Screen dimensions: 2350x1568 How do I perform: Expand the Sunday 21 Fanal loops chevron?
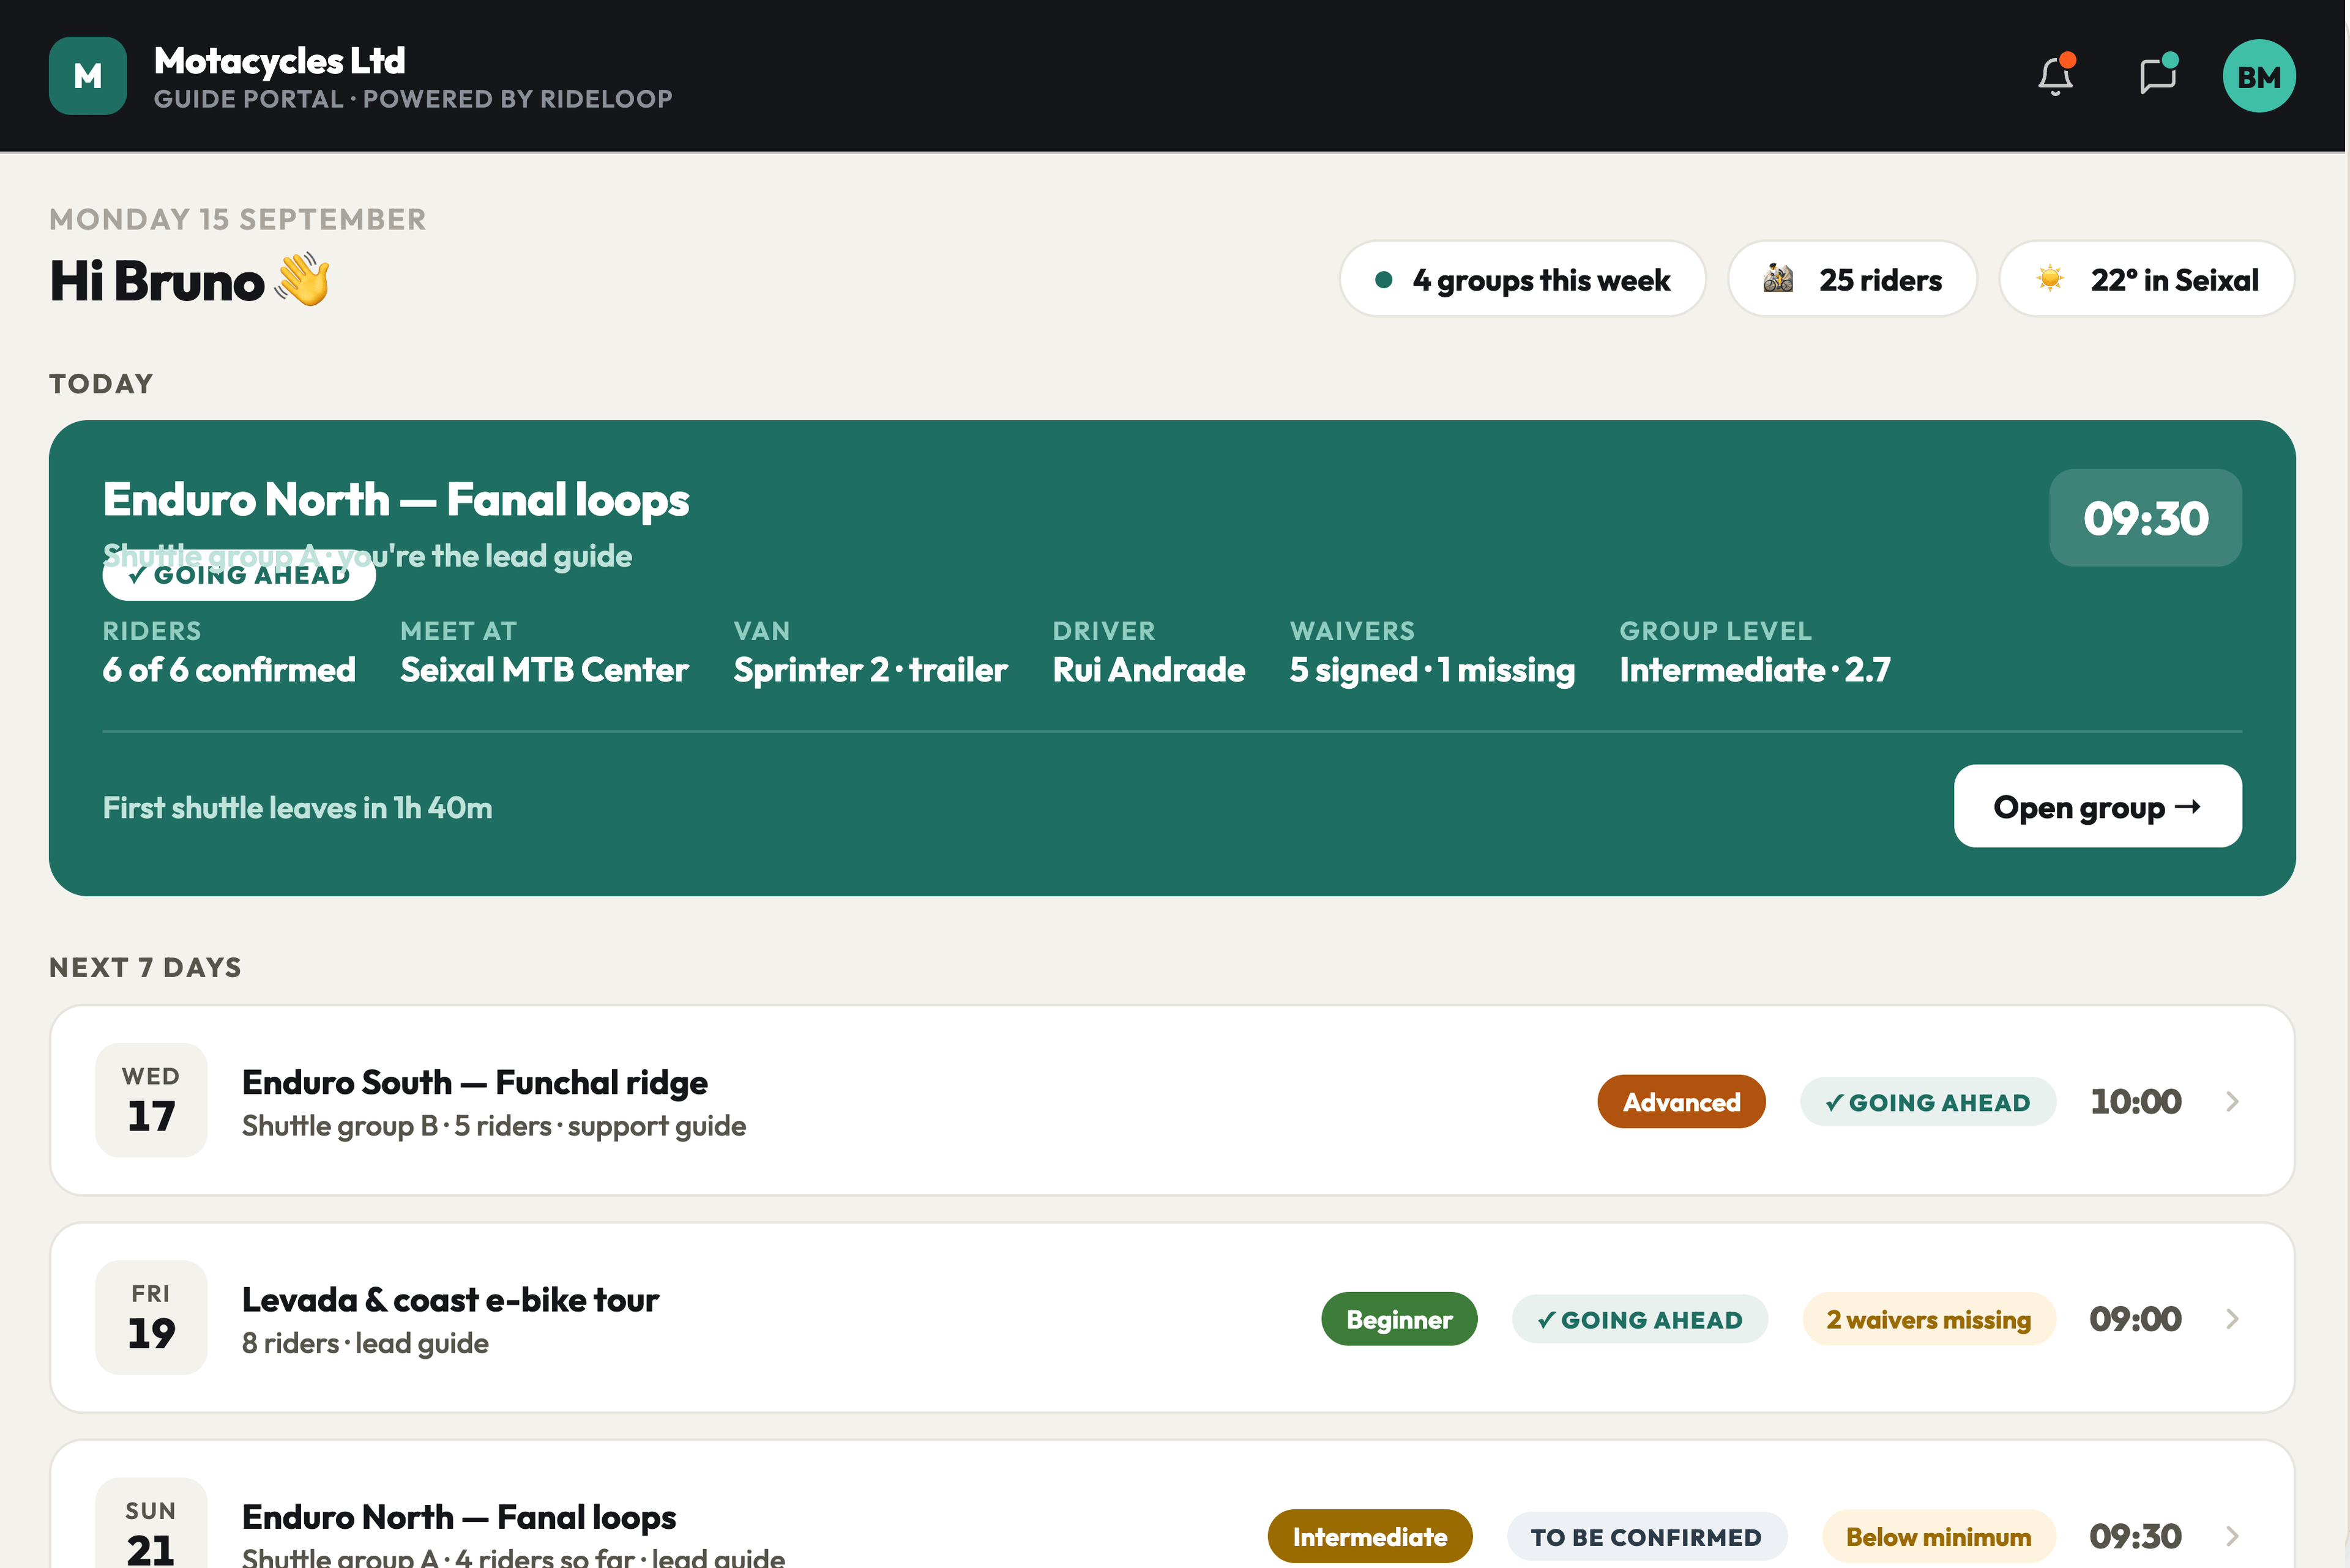pyautogui.click(x=2232, y=1536)
